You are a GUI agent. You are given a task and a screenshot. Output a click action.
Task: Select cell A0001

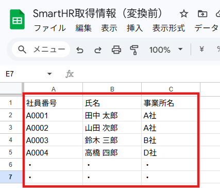point(54,115)
